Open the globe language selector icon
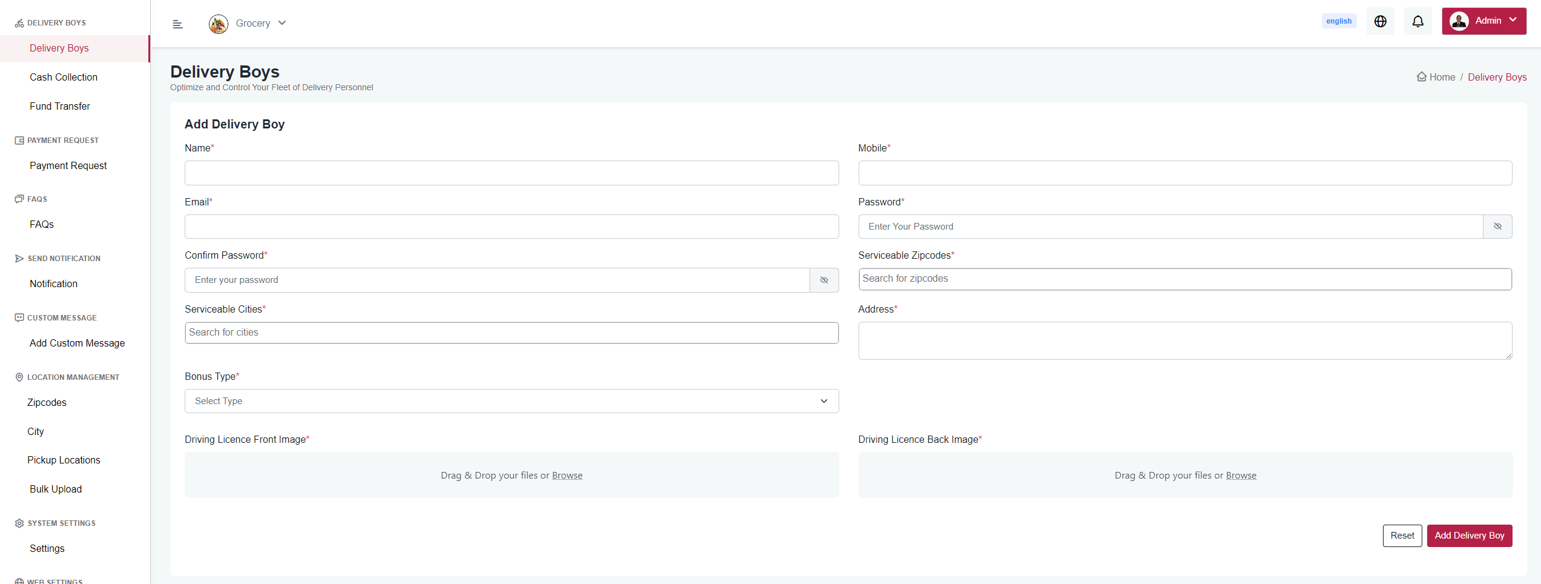Image resolution: width=1541 pixels, height=584 pixels. tap(1380, 22)
